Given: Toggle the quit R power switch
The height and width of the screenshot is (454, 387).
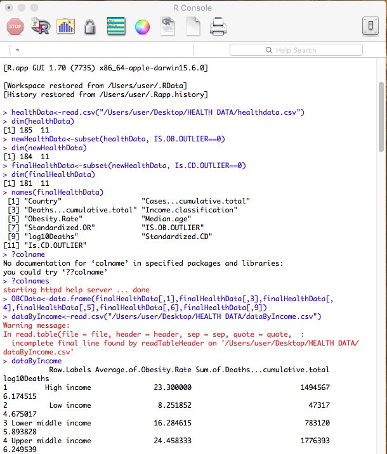Looking at the screenshot, I should (370, 26).
